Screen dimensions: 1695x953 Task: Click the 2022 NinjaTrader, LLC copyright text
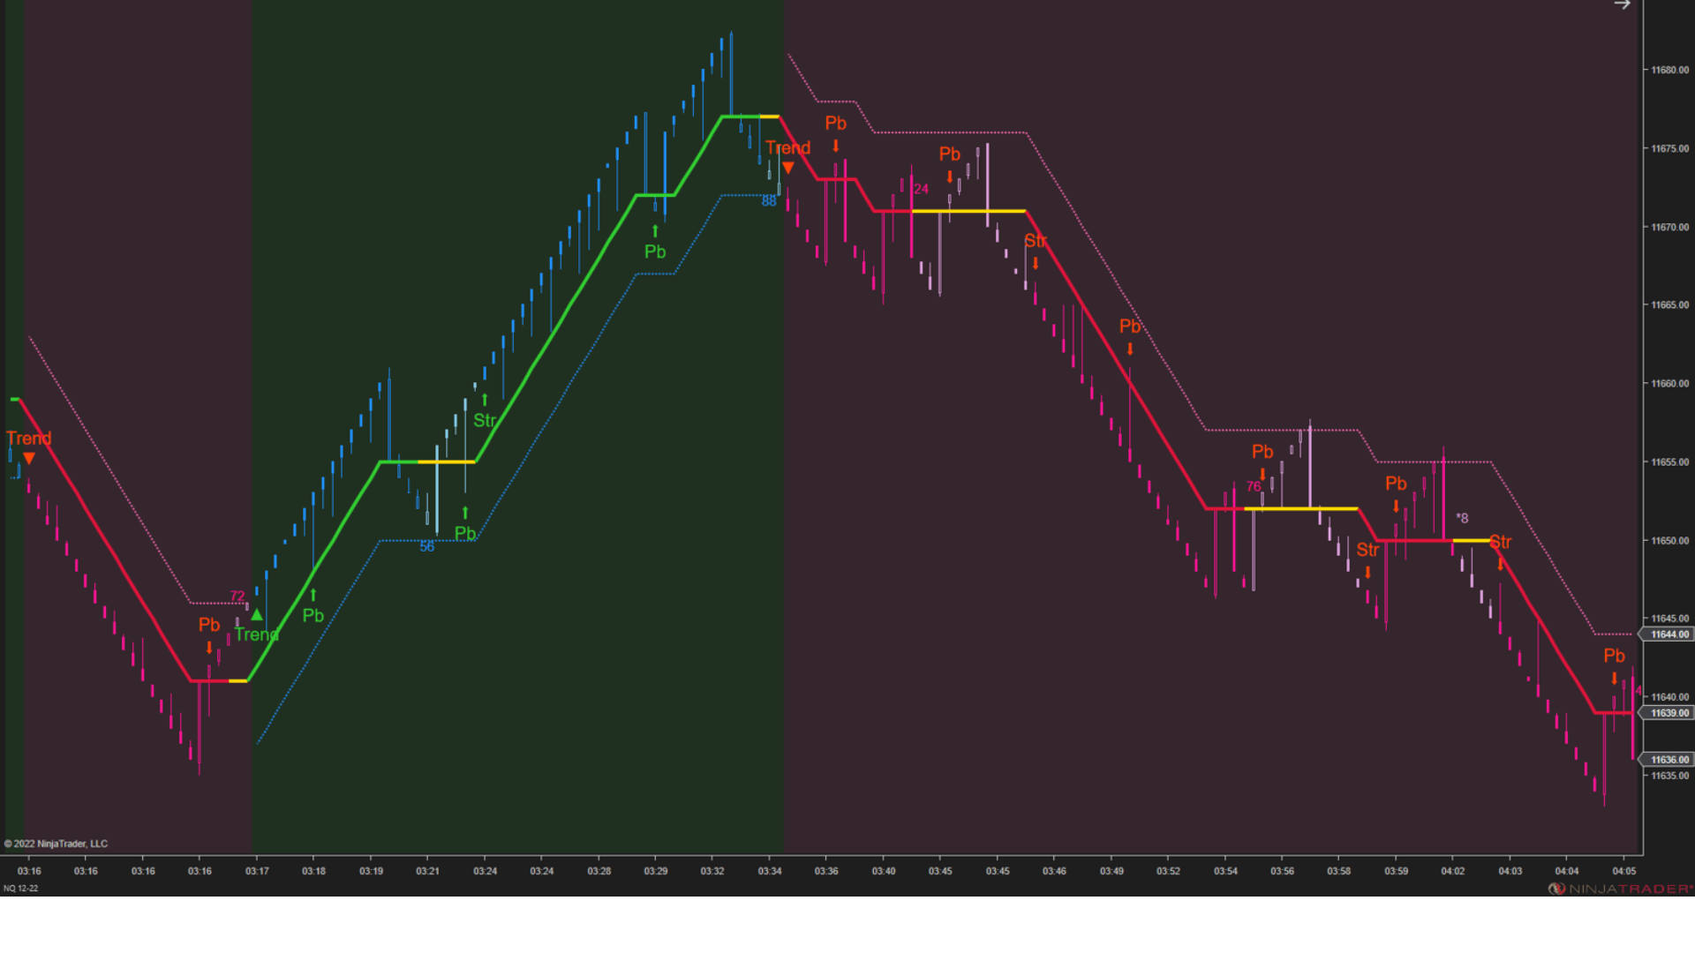coord(56,844)
